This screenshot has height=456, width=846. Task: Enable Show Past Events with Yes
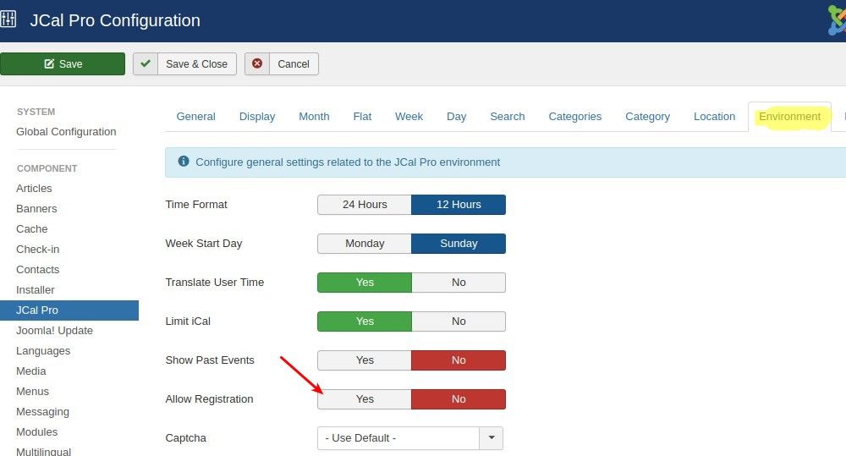(x=365, y=360)
